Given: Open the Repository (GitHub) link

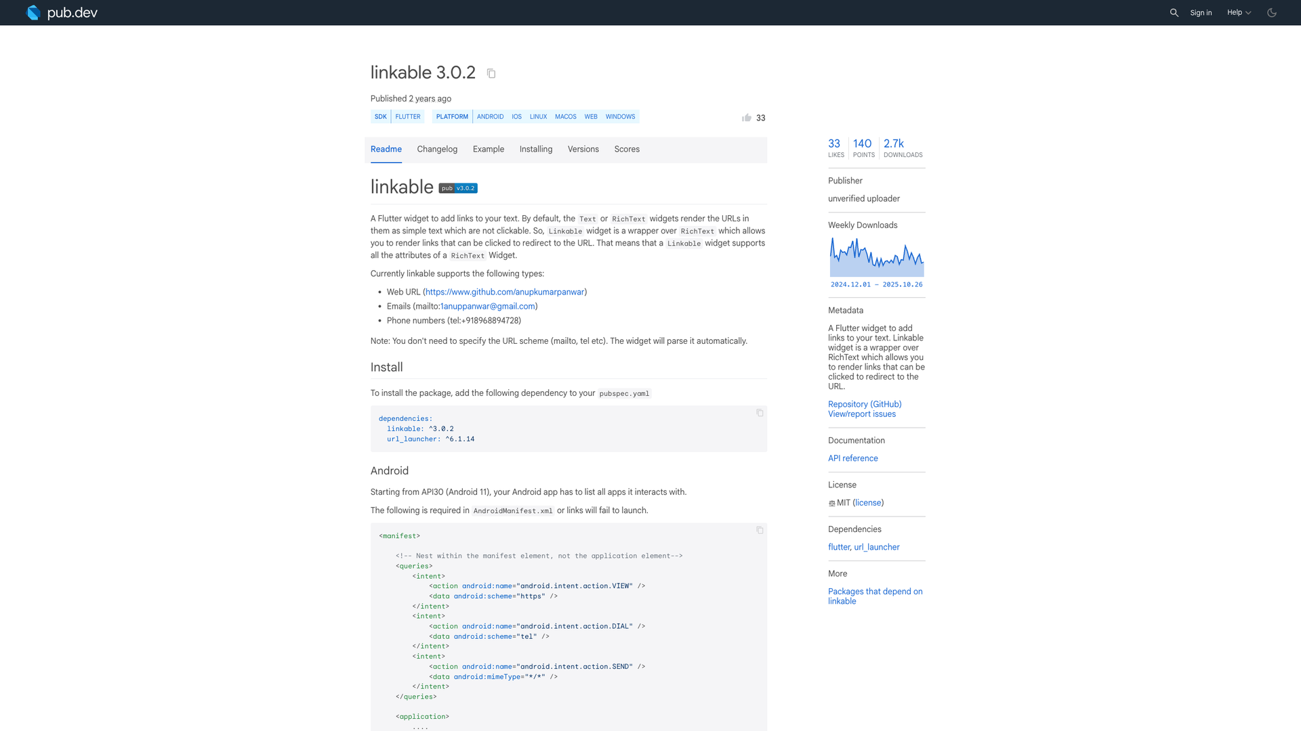Looking at the screenshot, I should 864,404.
